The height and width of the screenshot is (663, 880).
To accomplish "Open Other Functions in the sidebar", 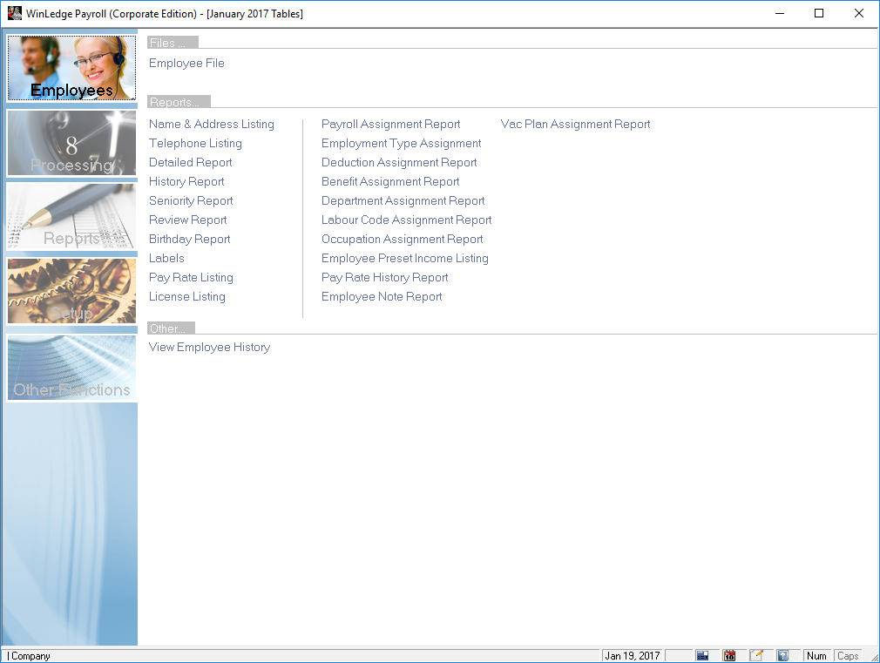I will point(71,368).
